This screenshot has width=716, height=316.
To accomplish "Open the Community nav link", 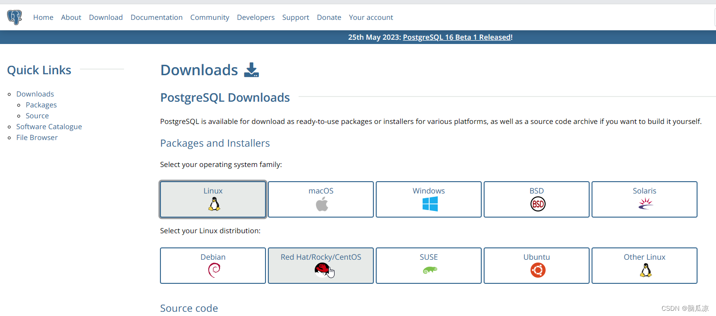I will pyautogui.click(x=210, y=18).
